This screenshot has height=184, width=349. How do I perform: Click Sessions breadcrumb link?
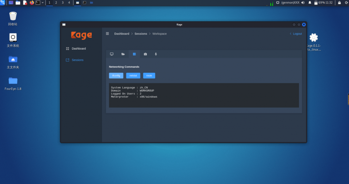[x=141, y=34]
